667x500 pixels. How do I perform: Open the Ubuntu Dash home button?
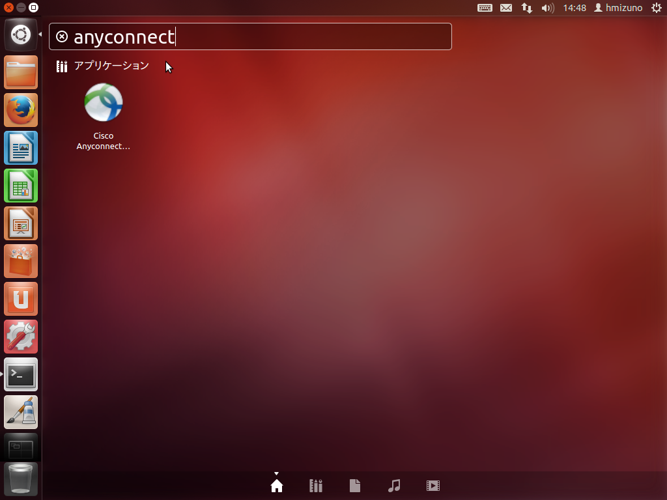click(21, 35)
